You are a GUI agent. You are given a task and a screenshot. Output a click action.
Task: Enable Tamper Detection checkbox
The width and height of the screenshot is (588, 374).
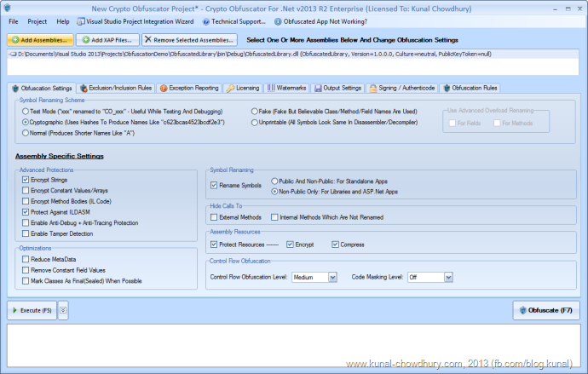[26, 233]
